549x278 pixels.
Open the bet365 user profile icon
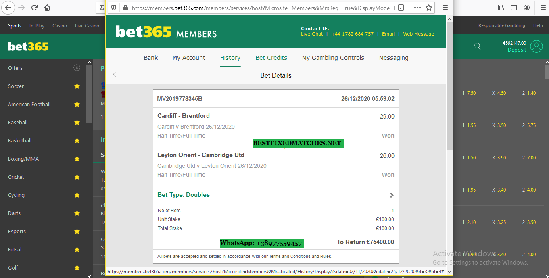[536, 46]
